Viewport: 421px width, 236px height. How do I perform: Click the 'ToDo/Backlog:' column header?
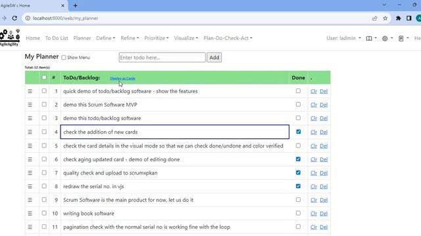82,77
